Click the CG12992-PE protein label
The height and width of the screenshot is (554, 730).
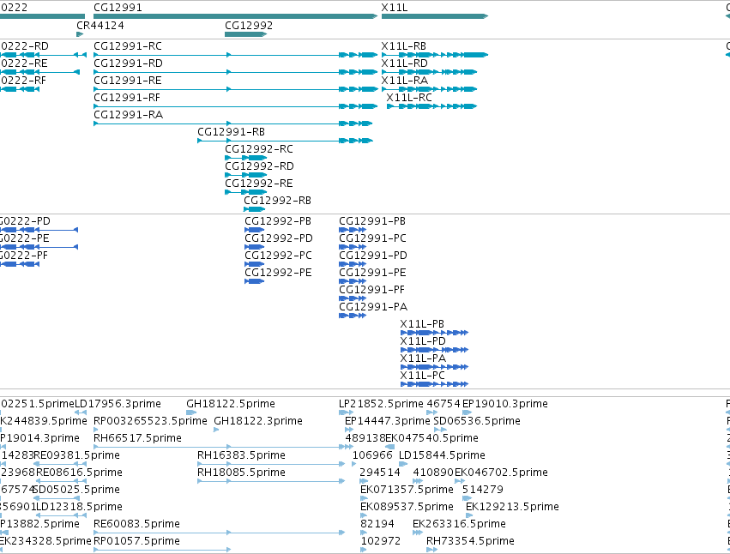[278, 273]
